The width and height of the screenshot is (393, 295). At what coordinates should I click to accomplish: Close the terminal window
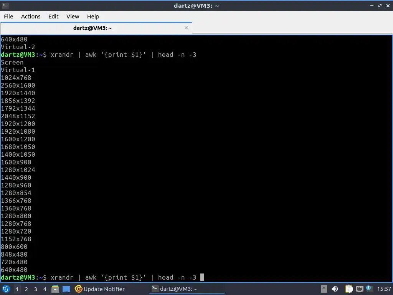point(388,5)
